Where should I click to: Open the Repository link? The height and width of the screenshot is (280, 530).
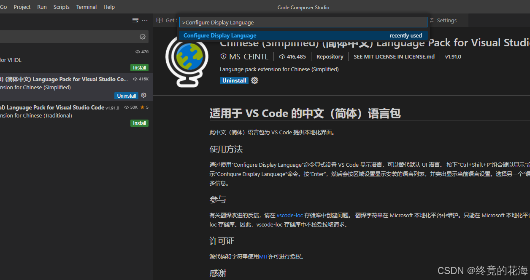[330, 56]
